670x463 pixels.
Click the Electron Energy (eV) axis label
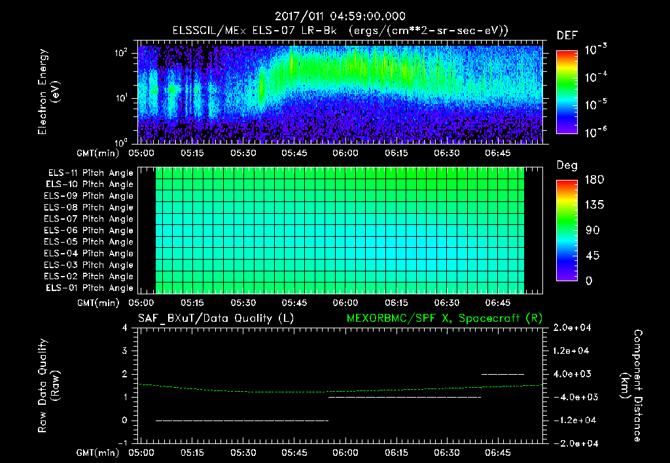tap(48, 92)
